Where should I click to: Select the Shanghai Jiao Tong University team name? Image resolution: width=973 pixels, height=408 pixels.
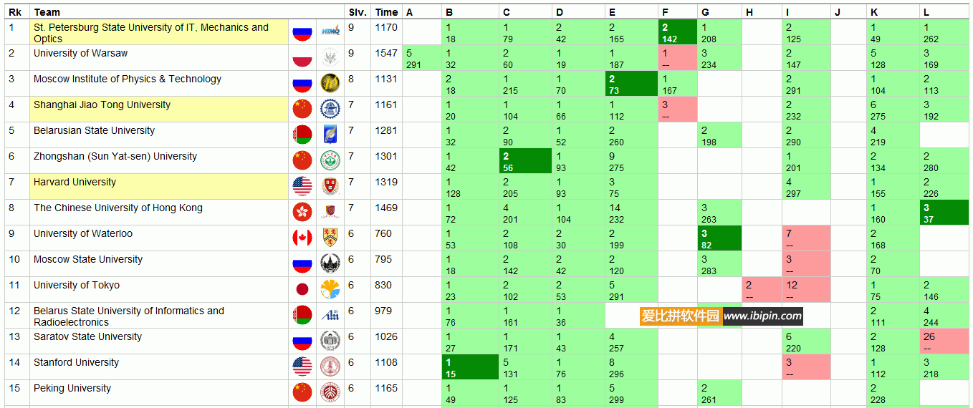[x=102, y=105]
